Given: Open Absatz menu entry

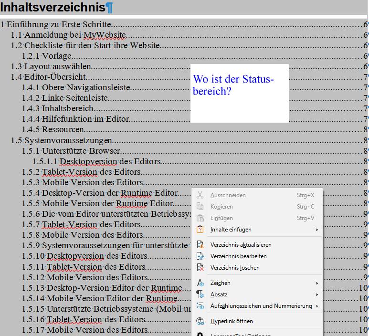Looking at the screenshot, I should tap(257, 294).
